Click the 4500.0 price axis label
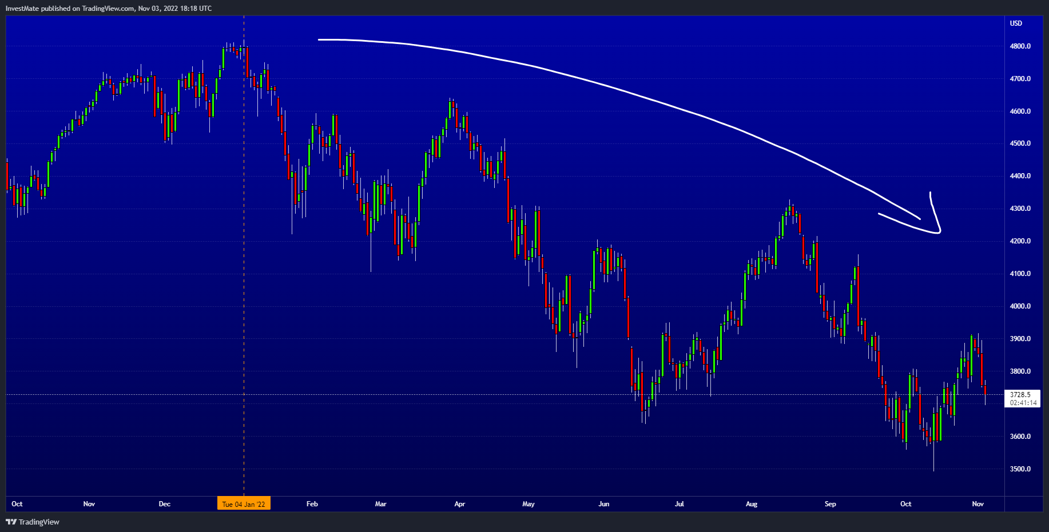 (x=1020, y=143)
